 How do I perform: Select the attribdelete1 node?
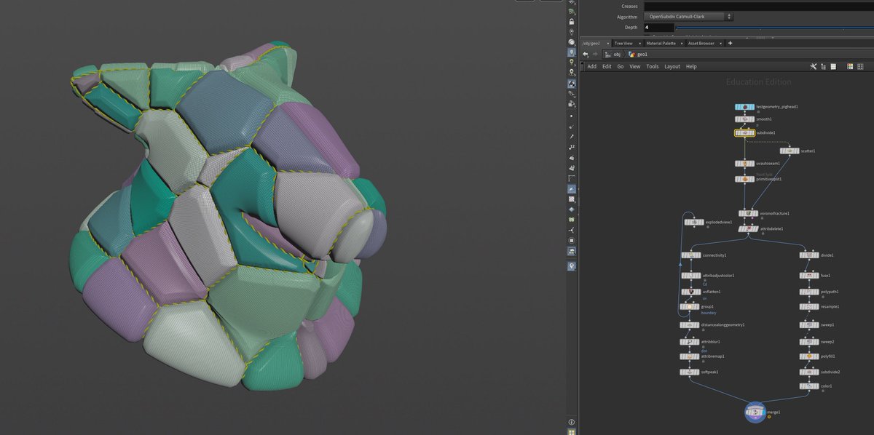click(x=748, y=228)
